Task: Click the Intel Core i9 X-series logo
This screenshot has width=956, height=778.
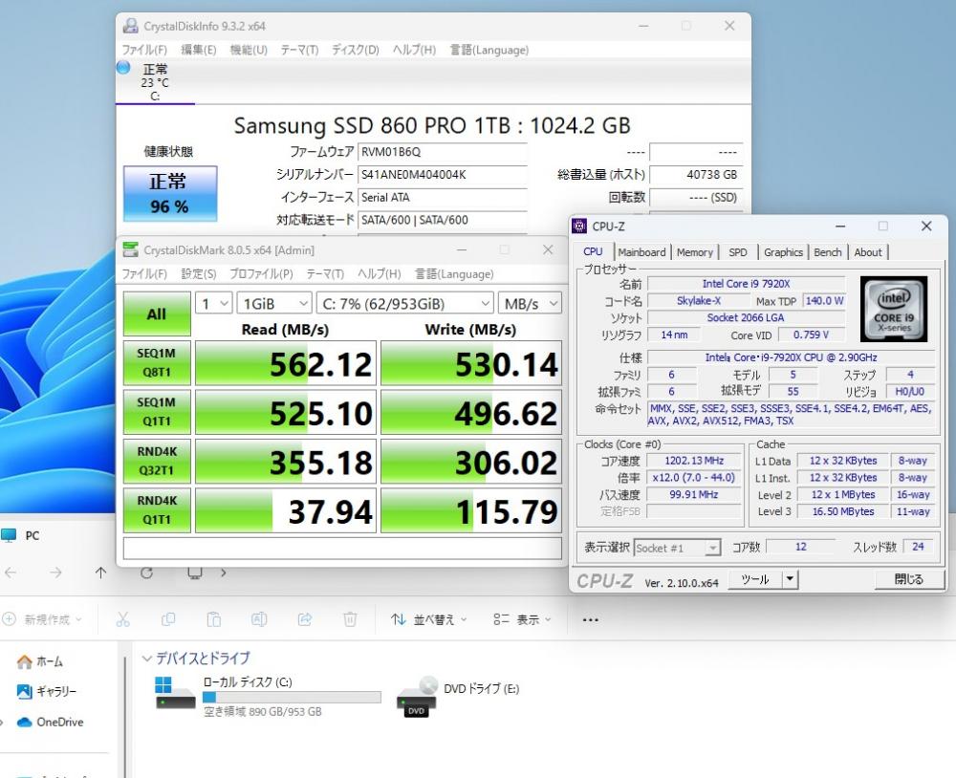Action: (893, 309)
